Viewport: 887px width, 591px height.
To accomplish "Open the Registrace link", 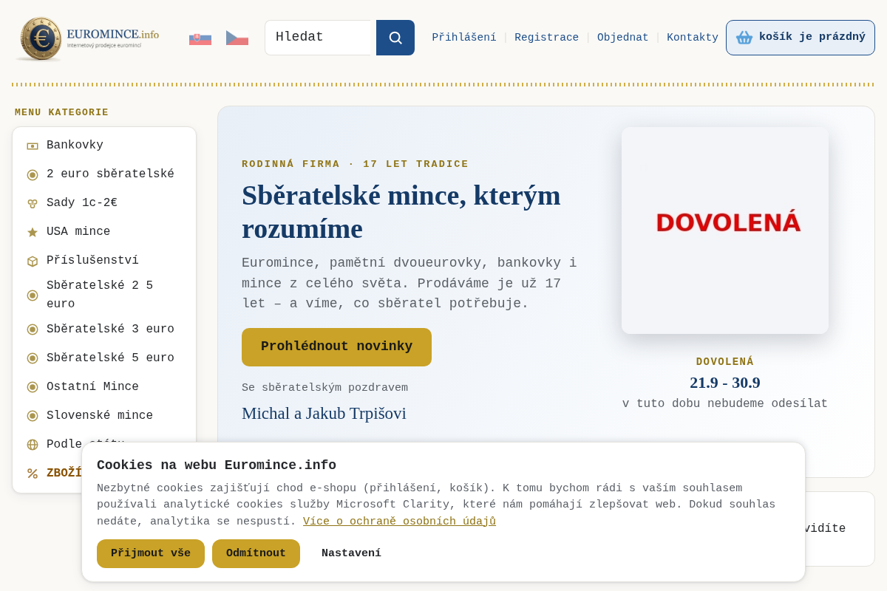I will coord(547,38).
